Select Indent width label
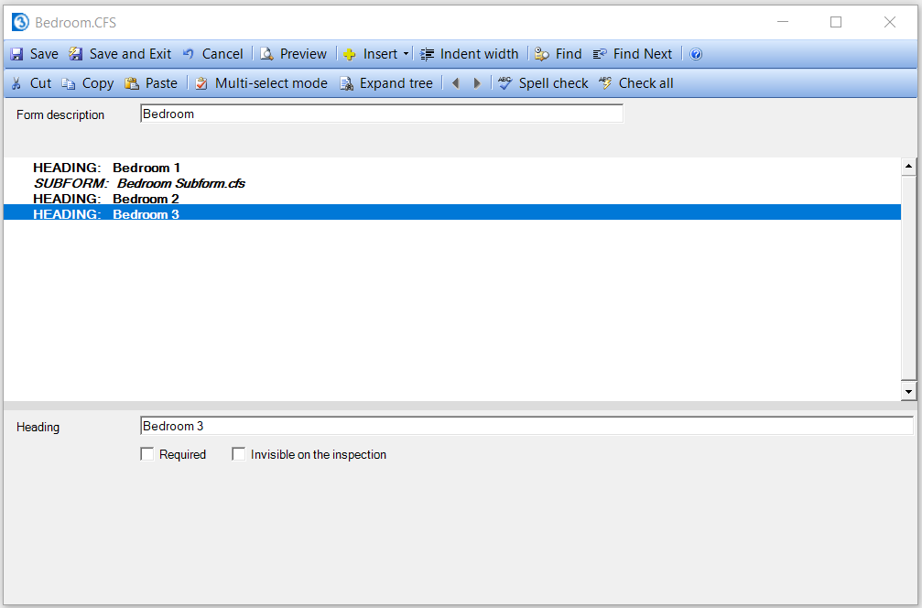Screen dimensions: 922x608 [479, 54]
